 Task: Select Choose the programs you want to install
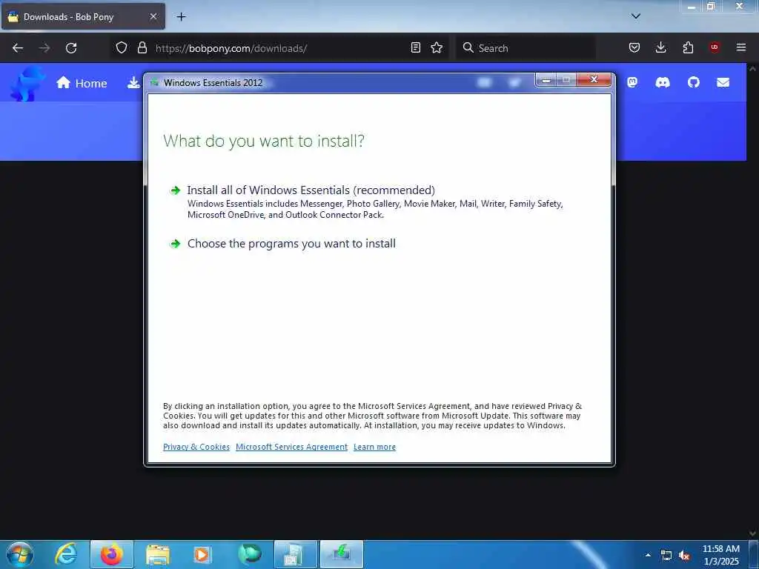point(291,243)
